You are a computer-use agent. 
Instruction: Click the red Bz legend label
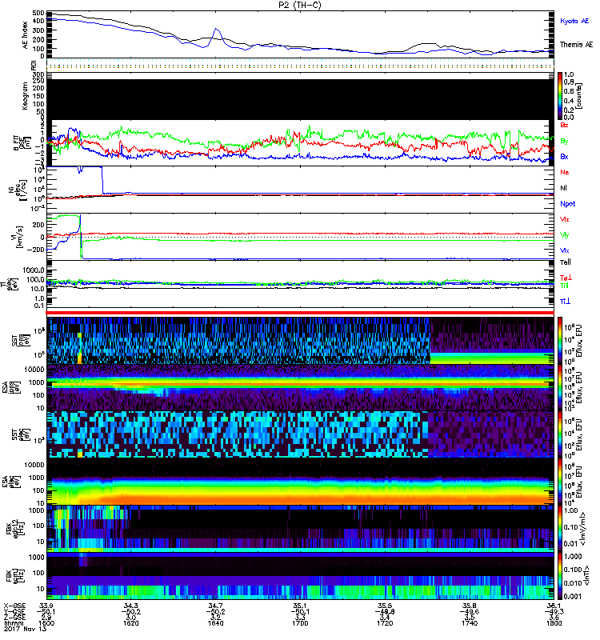click(x=564, y=125)
